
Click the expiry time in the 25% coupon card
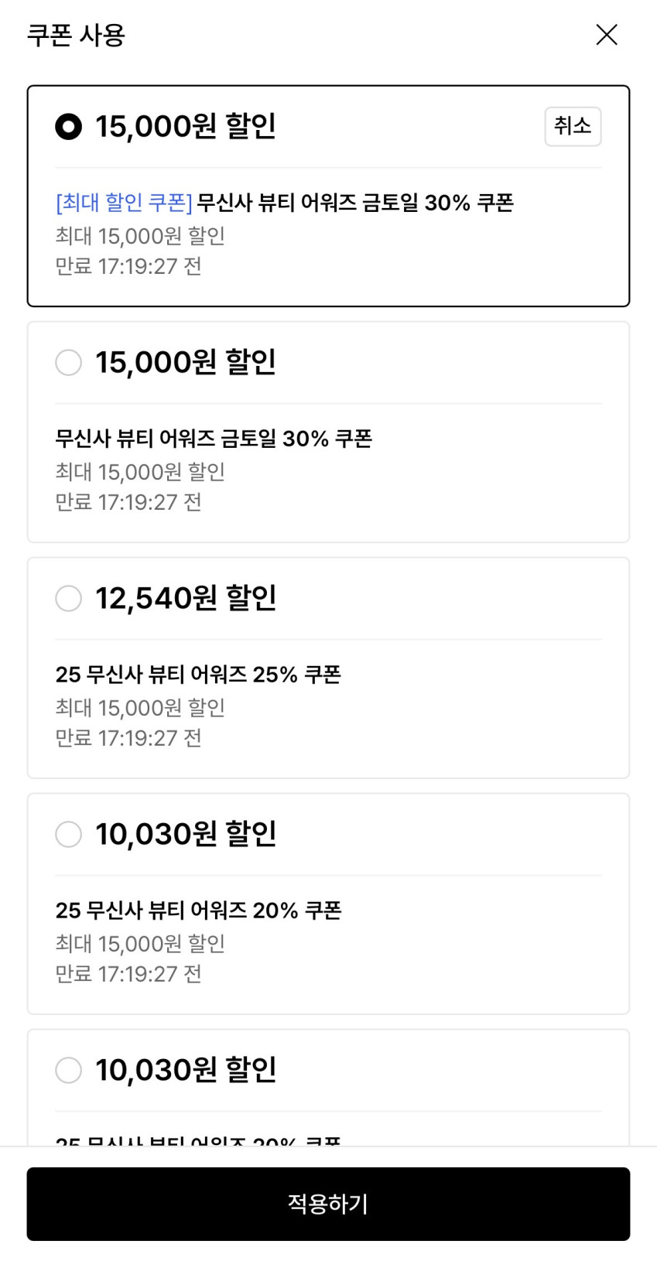point(128,738)
